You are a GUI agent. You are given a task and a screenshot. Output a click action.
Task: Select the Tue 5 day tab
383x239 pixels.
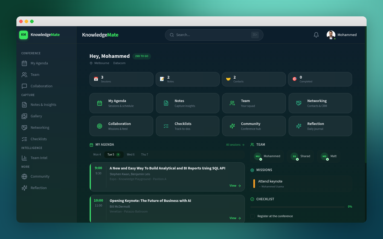[114, 155]
